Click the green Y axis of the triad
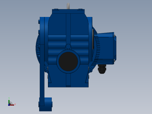 [x=9, y=102]
